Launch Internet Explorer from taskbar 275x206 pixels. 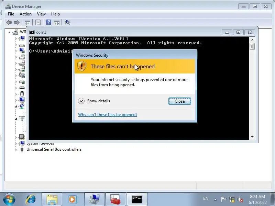[x=31, y=199]
